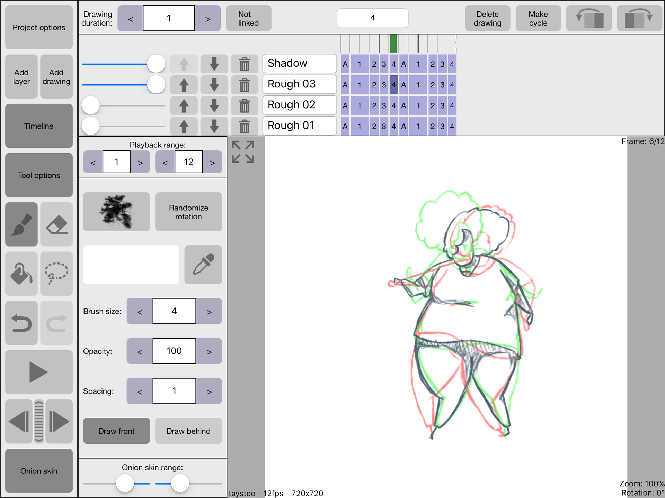Viewport: 665px width, 498px height.
Task: Select the paint brush tool
Action: click(x=21, y=224)
